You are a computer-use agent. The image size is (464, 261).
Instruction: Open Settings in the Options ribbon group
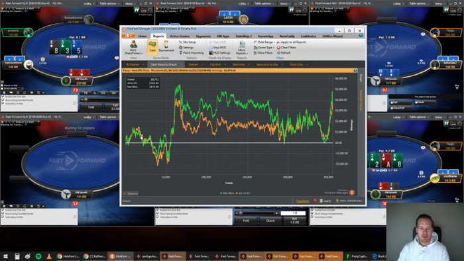(186, 47)
